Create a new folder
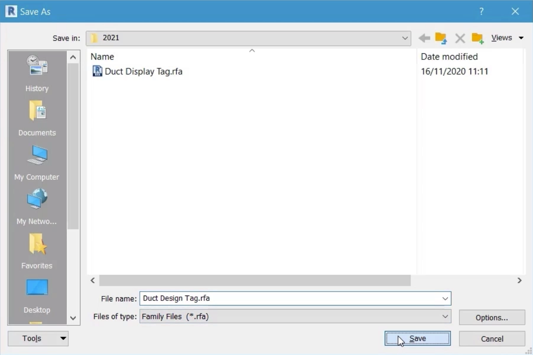Image resolution: width=533 pixels, height=355 pixels. pos(478,38)
